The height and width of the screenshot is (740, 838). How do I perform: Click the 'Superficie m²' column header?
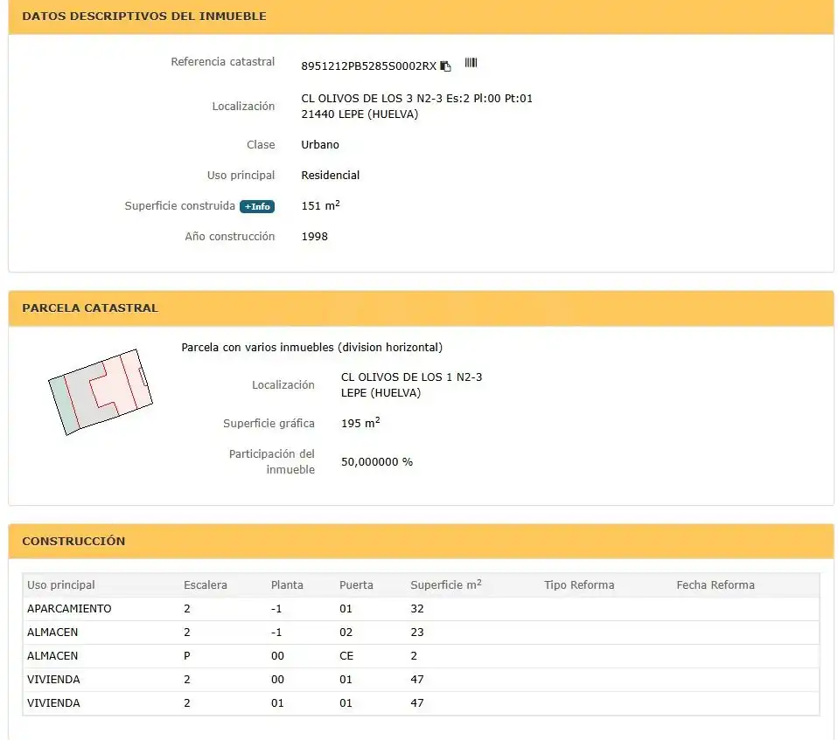446,584
